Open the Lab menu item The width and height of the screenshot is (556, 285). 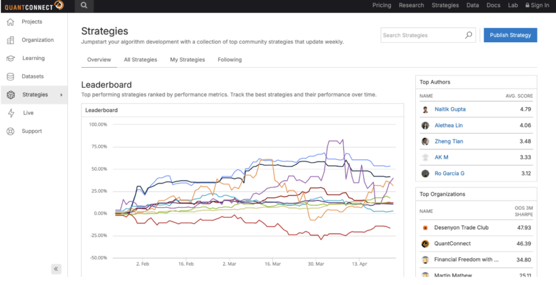click(x=513, y=5)
